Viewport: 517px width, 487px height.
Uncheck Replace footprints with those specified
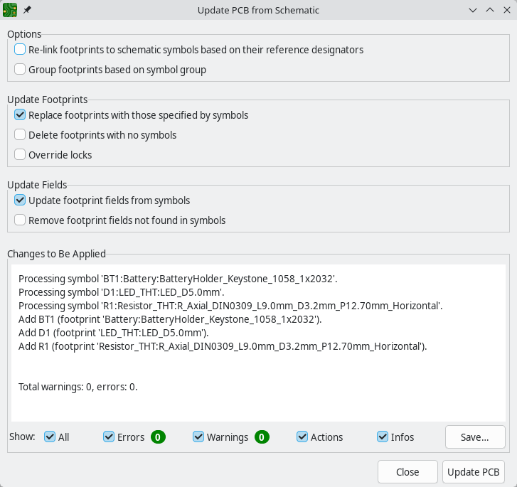20,114
